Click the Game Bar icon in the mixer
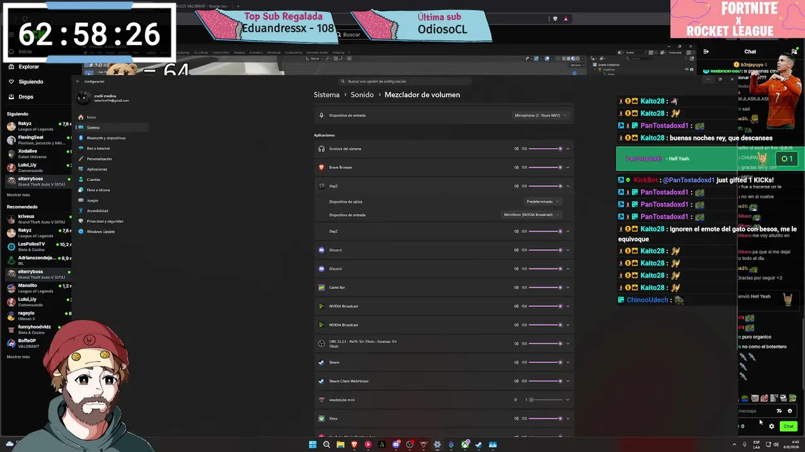805x452 pixels. point(321,288)
